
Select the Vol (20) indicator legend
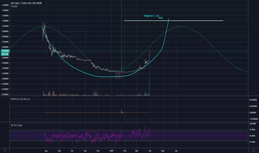click(x=14, y=6)
